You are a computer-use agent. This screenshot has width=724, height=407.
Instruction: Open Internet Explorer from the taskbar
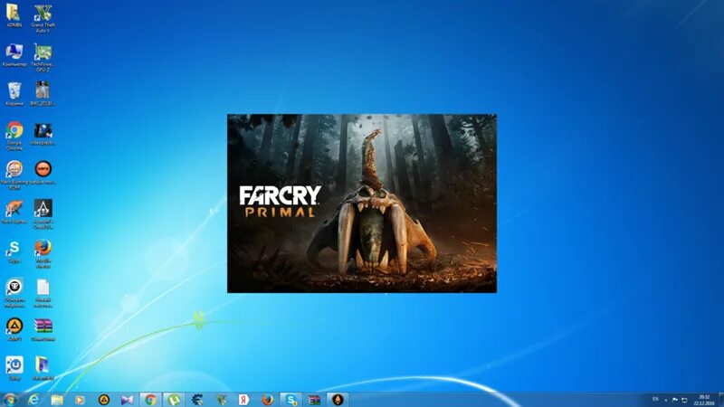click(x=33, y=400)
